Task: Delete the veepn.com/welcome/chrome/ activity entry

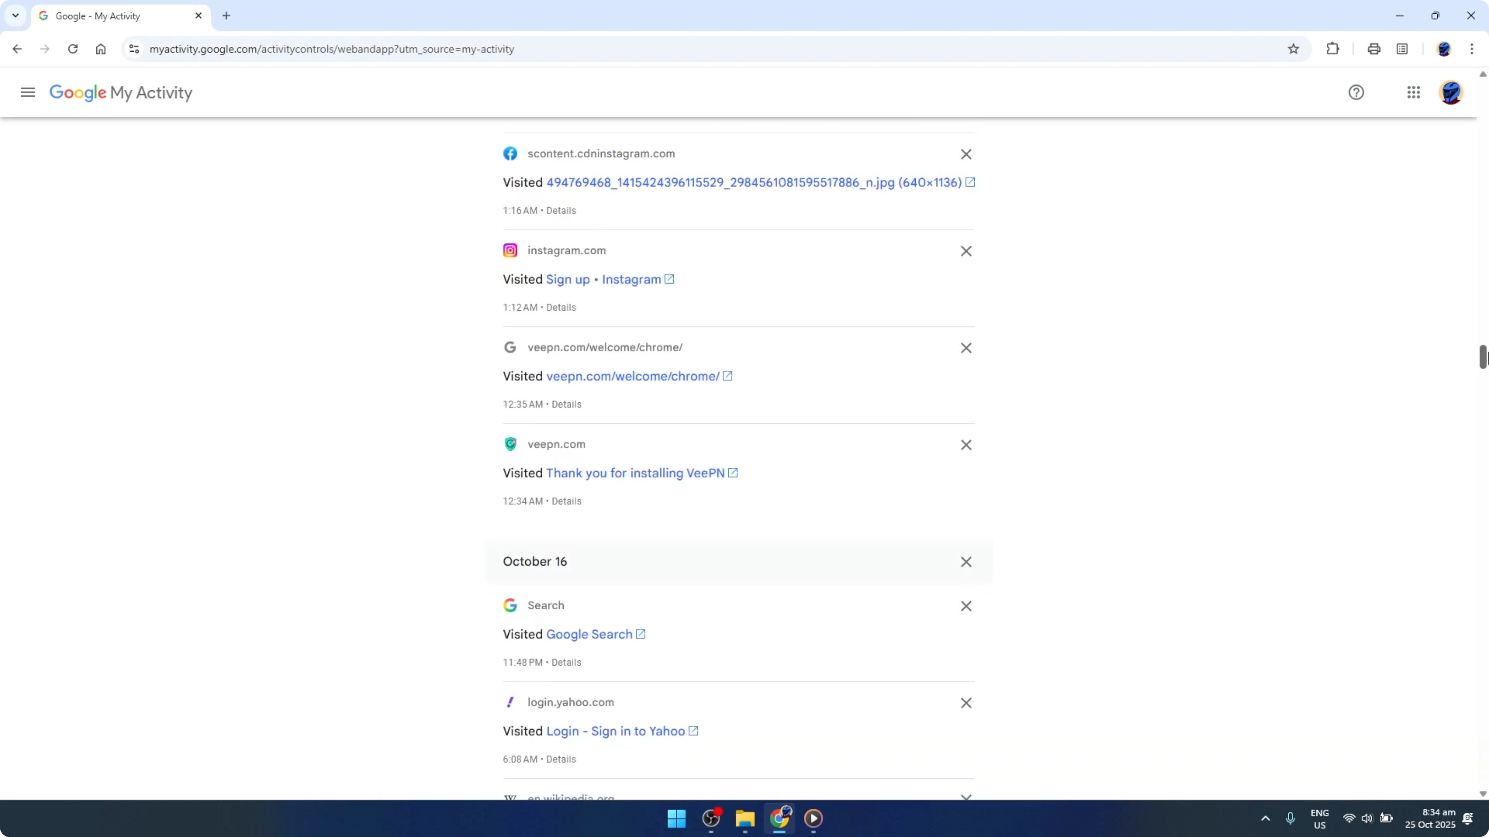Action: (x=966, y=348)
